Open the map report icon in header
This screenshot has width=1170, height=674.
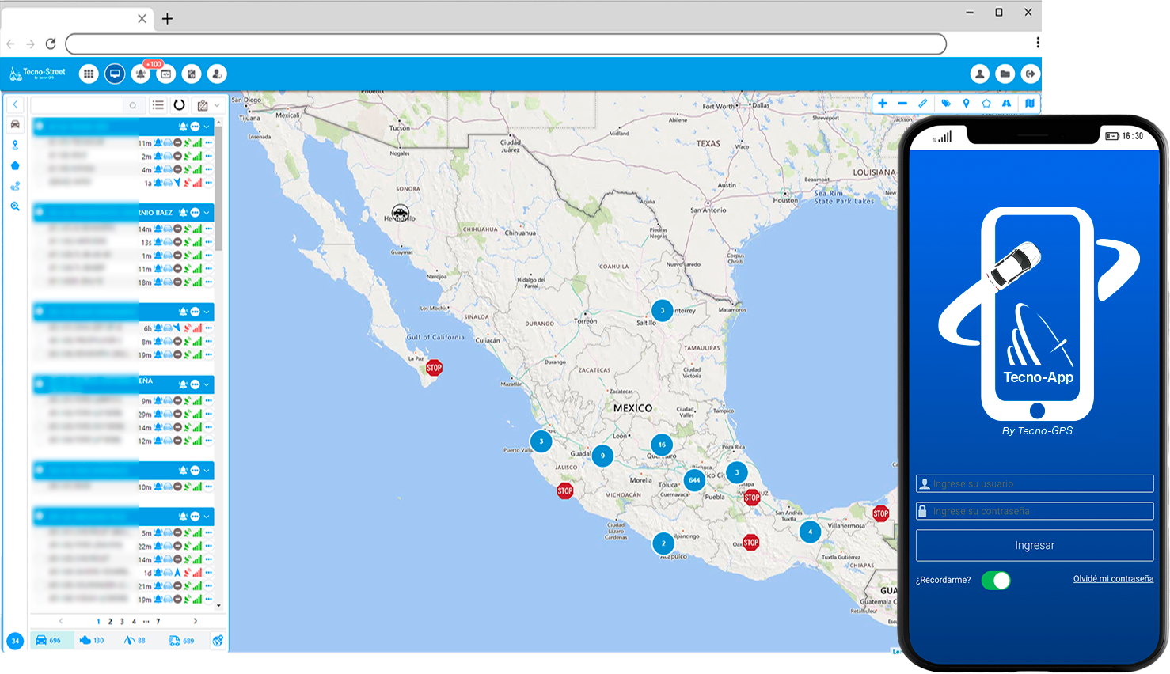coord(192,74)
